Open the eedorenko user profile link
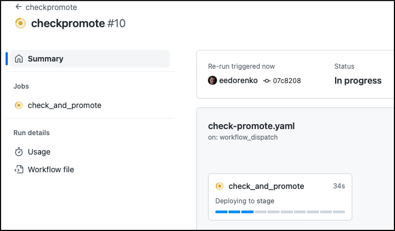Image resolution: width=395 pixels, height=231 pixels. pos(239,81)
